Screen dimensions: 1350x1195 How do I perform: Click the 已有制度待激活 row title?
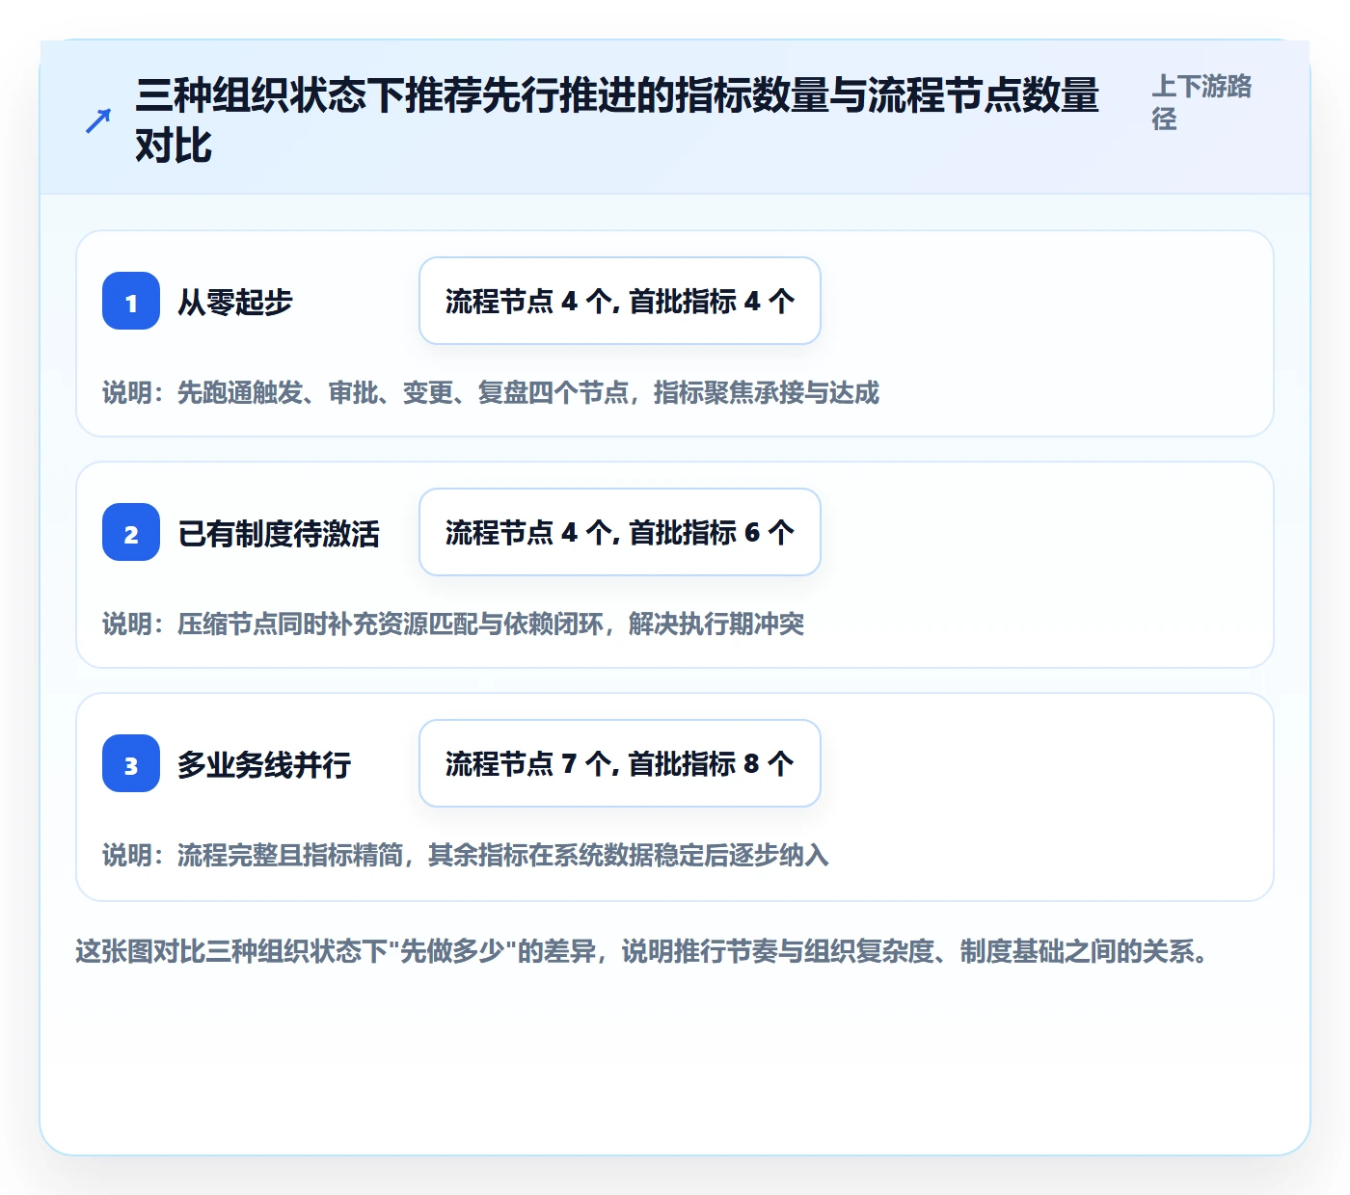point(279,533)
